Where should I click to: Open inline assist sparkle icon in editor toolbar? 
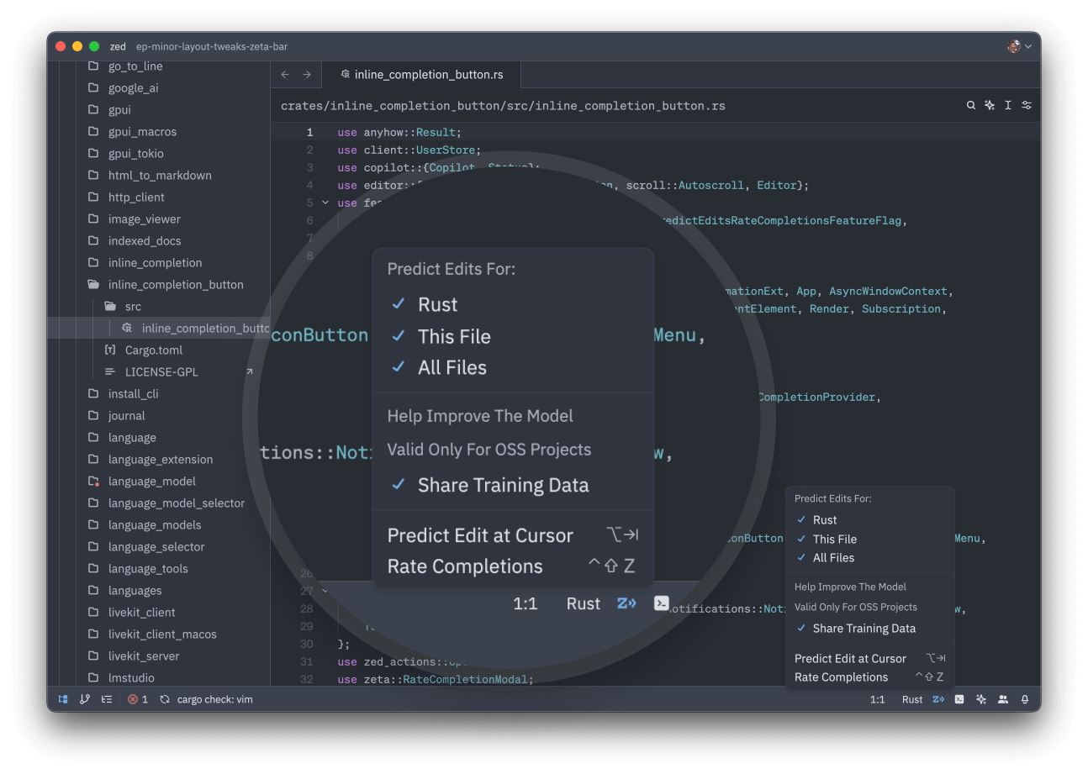(x=990, y=105)
